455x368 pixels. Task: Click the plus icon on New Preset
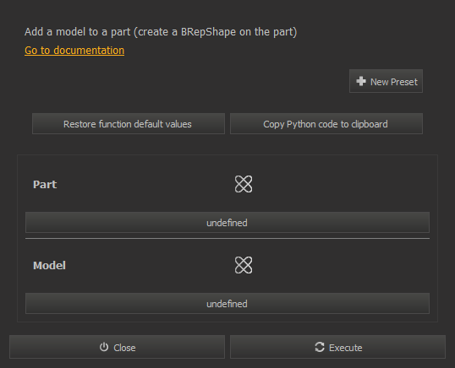[361, 81]
